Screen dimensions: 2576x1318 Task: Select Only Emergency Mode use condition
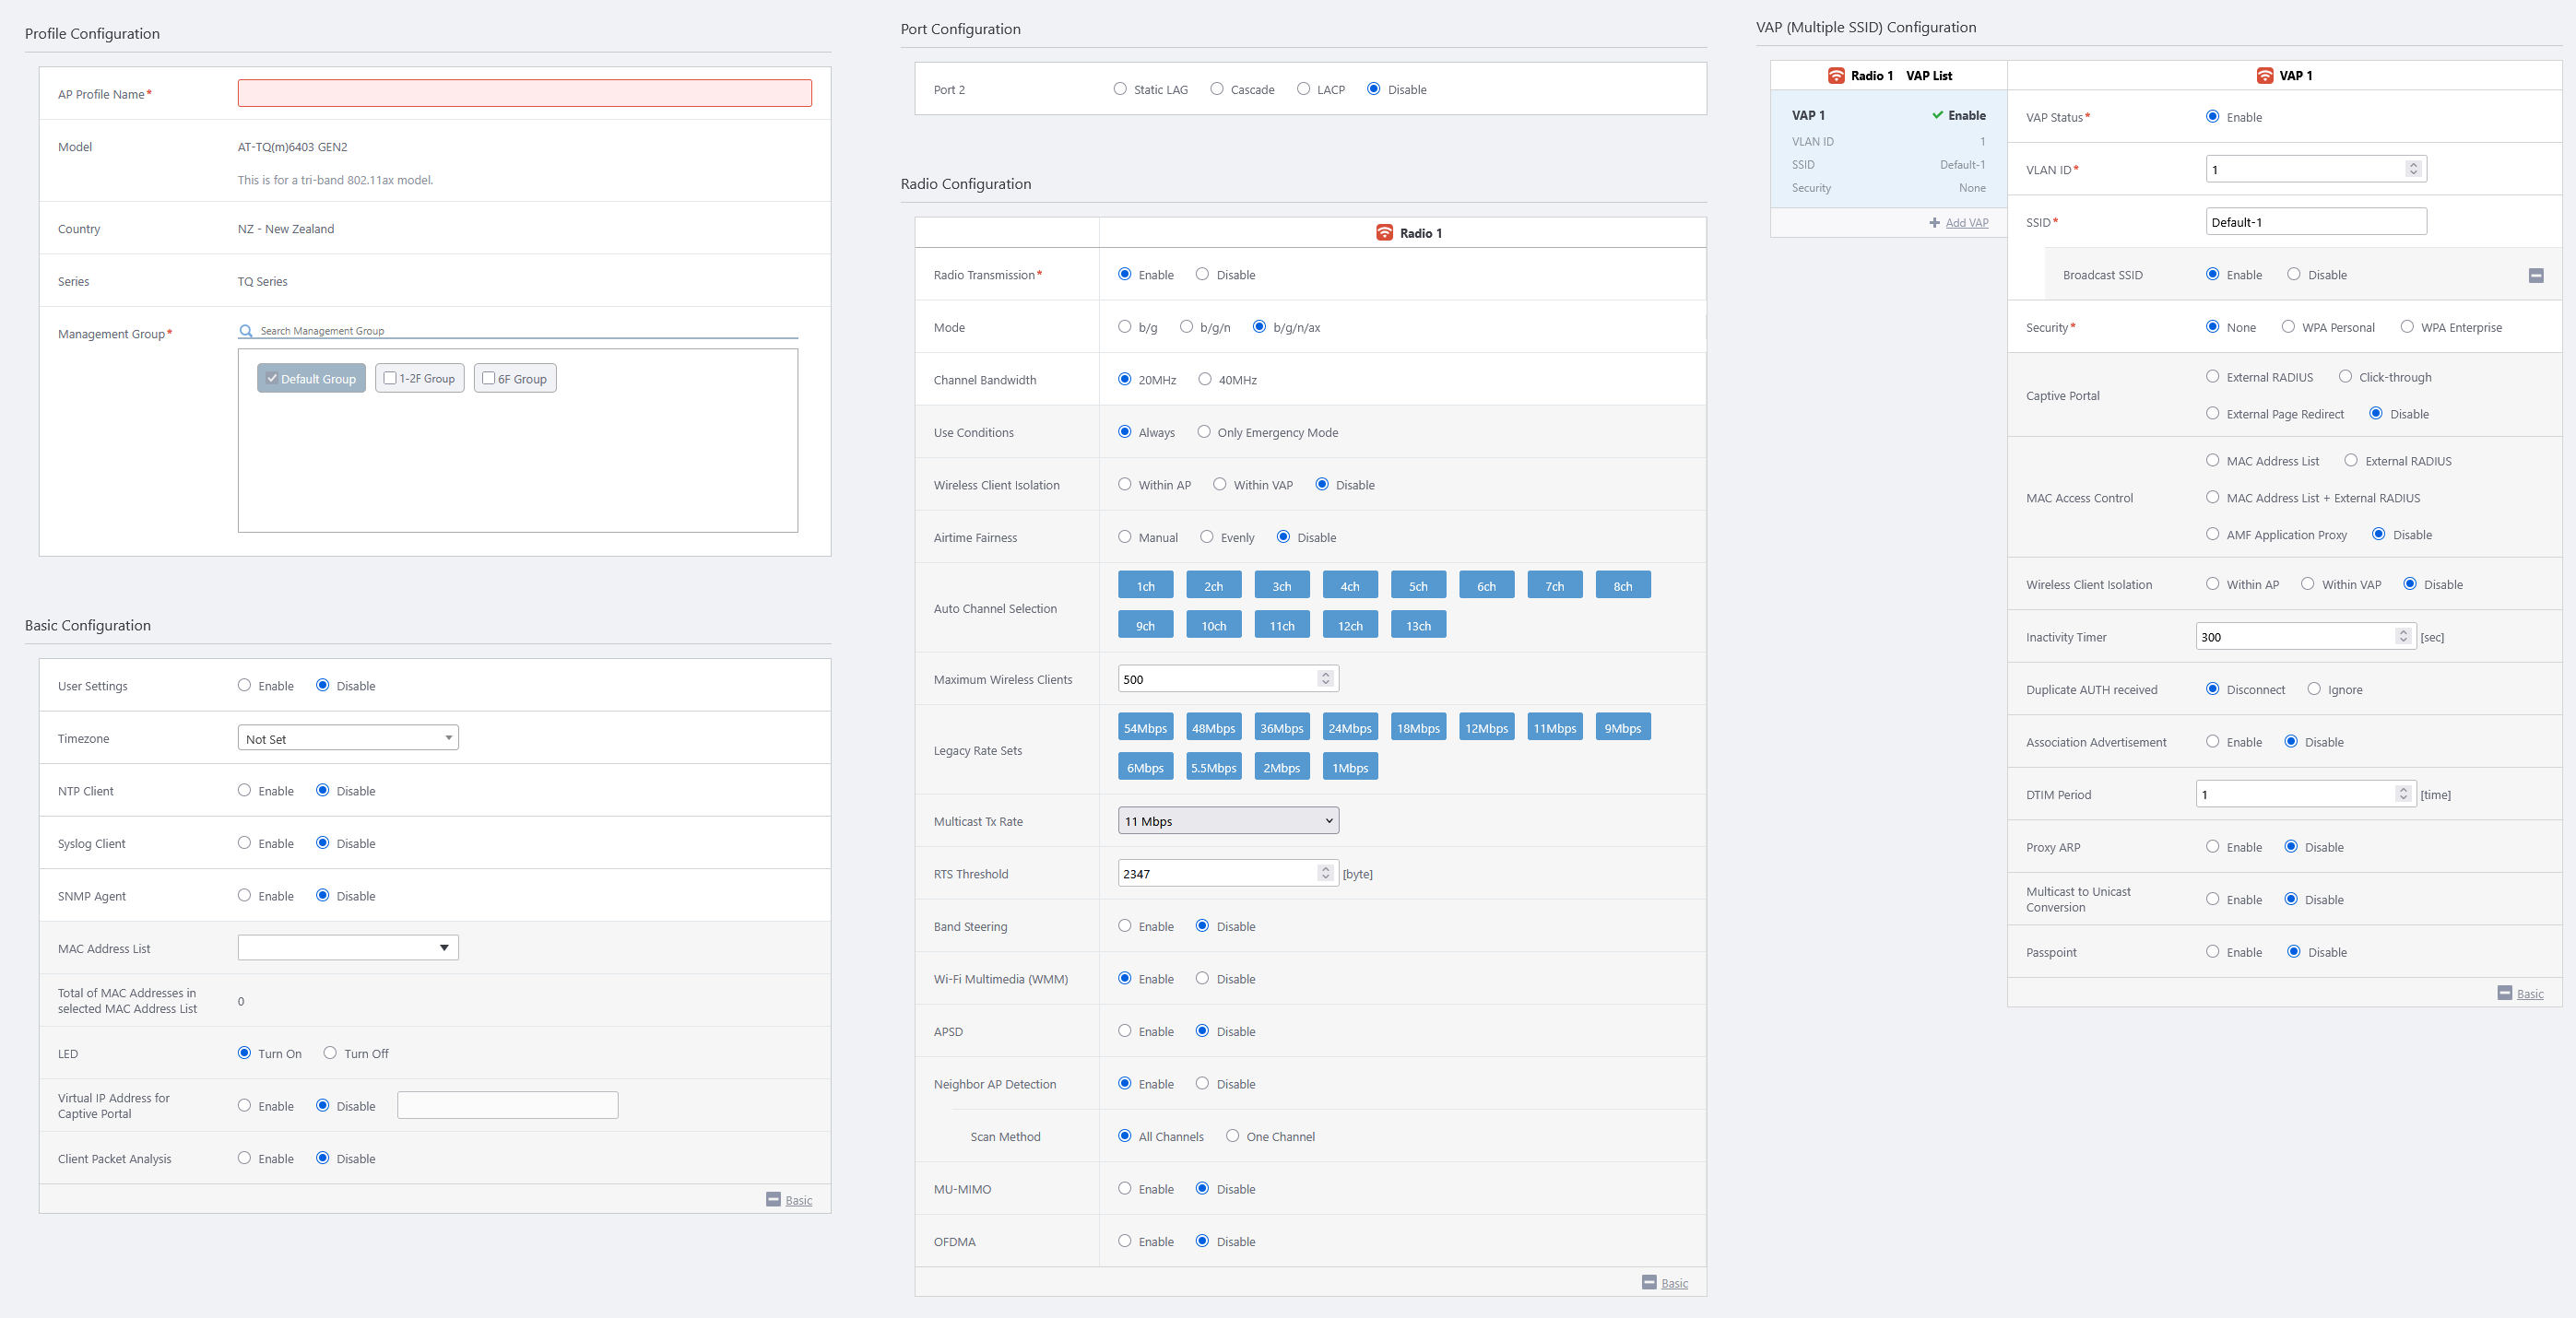[1204, 432]
